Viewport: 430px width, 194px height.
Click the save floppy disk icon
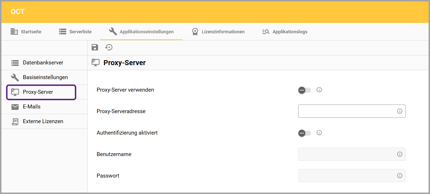click(x=95, y=48)
